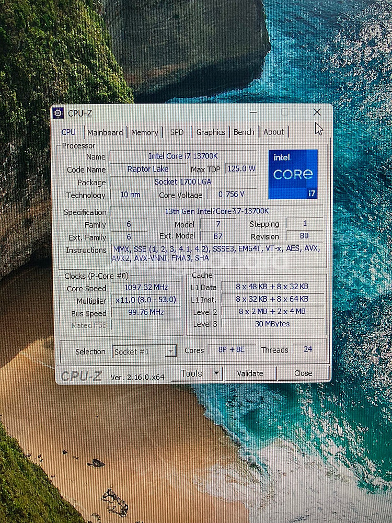
Task: Minimize the CPU-Z window
Action: click(x=253, y=112)
